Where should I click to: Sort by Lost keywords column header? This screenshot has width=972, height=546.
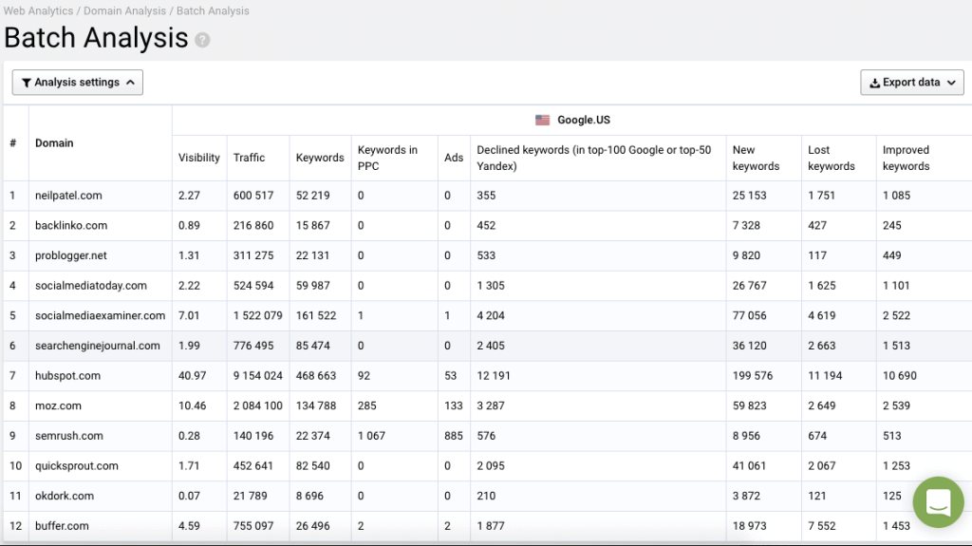tap(832, 158)
